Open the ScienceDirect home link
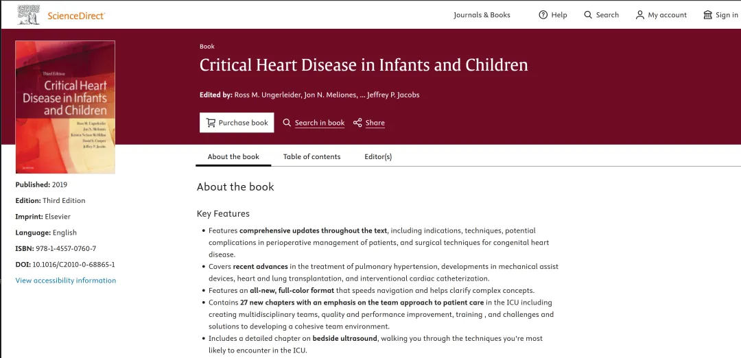Viewport: 741px width, 358px height. tap(76, 15)
